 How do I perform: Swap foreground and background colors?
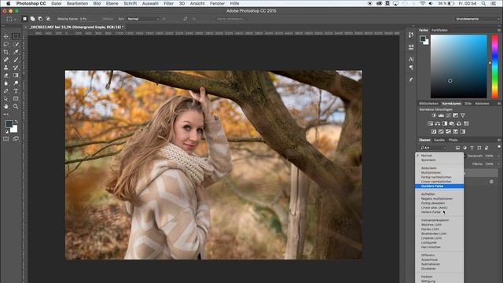point(16,122)
